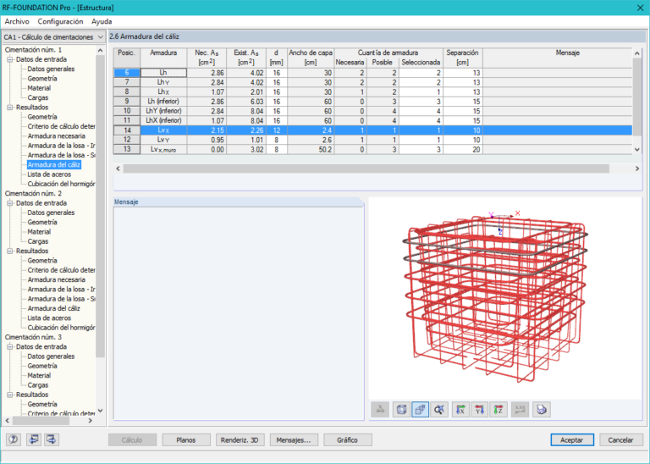Collapse Resultados under Cimentación núm. 1
Screen dimensions: 650x464
pos(10,108)
